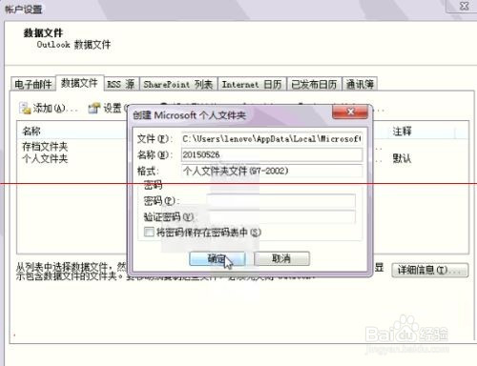Check 将密码保存在密码表中 checkbox
Viewport: 477px width, 366px height.
[x=149, y=232]
